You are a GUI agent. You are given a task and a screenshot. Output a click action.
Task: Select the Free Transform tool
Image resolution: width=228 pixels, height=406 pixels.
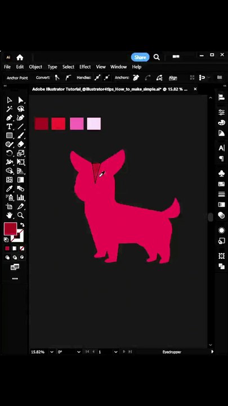pos(21,162)
